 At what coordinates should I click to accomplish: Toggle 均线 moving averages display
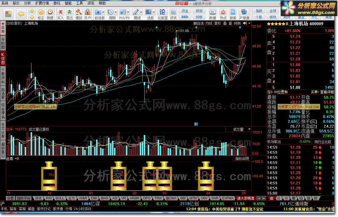tap(209, 23)
